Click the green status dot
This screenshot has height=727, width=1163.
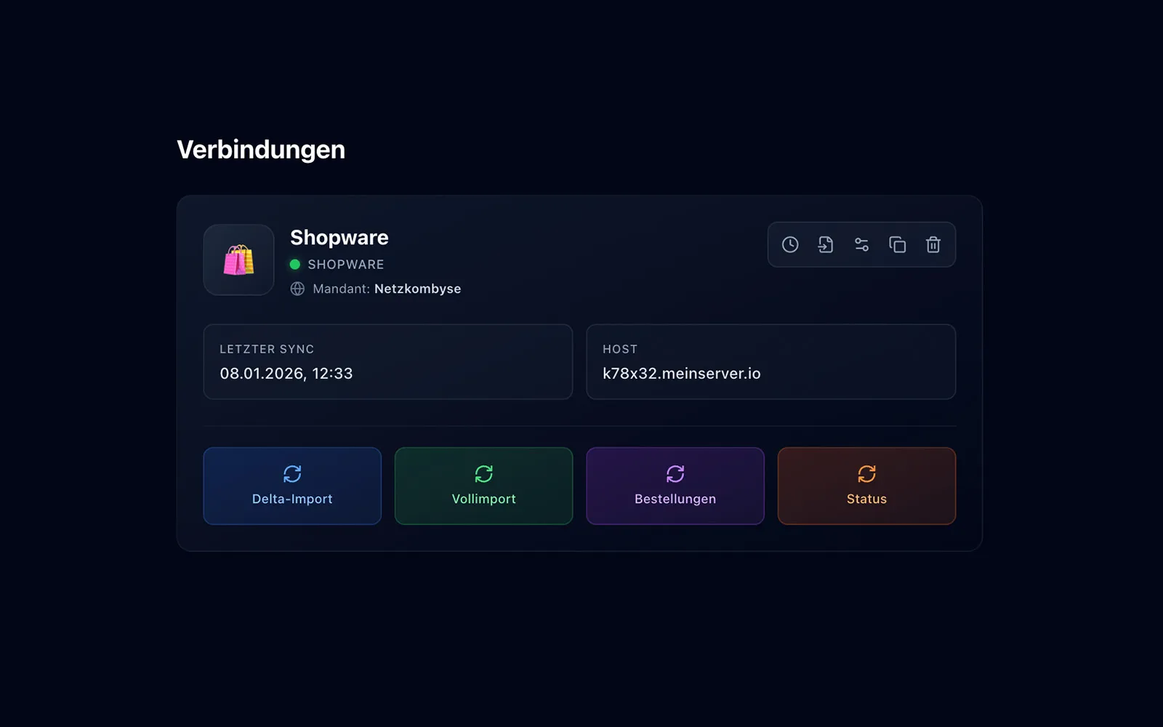[295, 265]
